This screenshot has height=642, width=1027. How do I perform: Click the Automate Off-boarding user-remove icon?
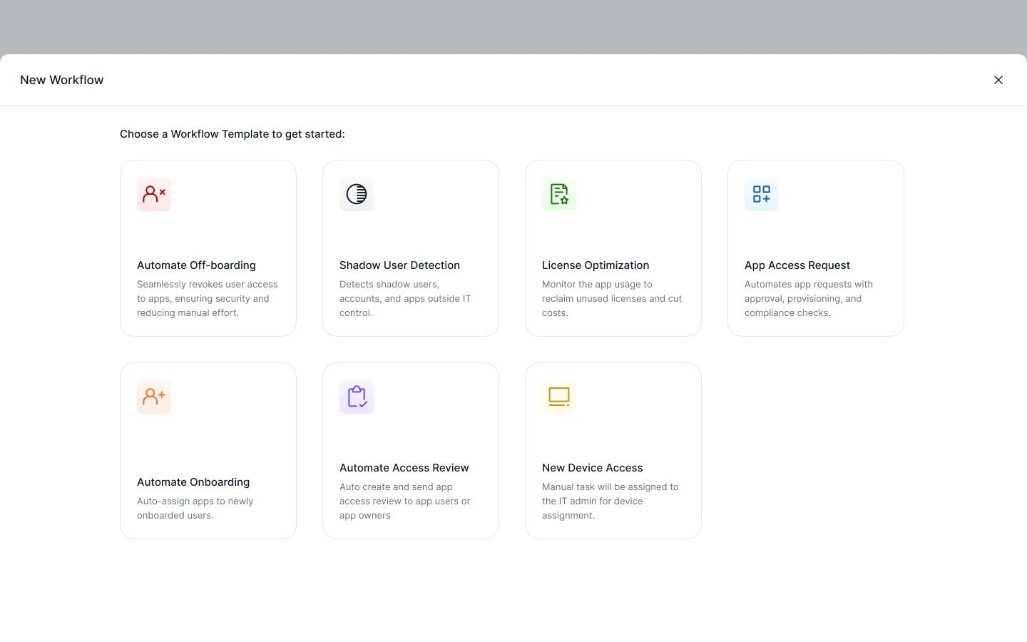154,194
